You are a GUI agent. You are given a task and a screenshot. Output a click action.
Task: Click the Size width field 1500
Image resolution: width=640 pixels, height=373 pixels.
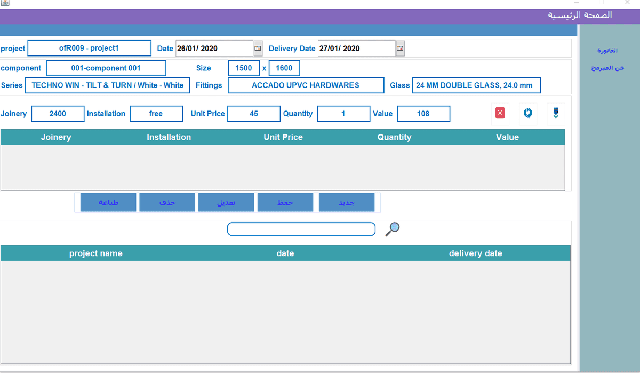(x=244, y=68)
